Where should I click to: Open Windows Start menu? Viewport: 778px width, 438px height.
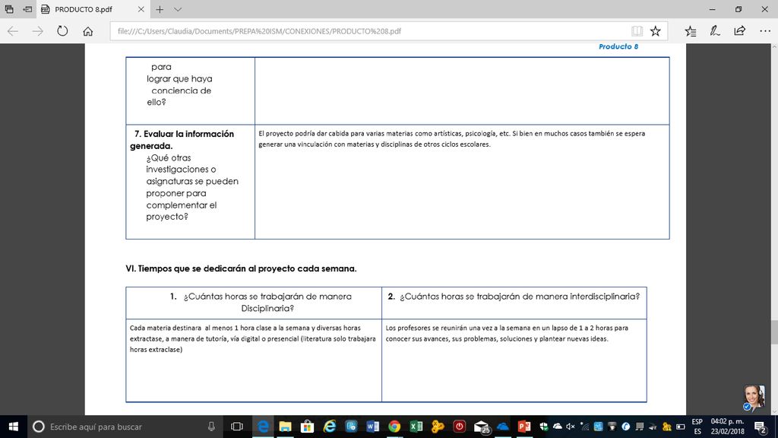point(14,427)
